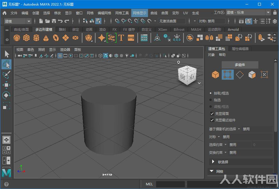Select the Select tool arrow in toolbox
Screen dimensions: 279x189
[7, 54]
